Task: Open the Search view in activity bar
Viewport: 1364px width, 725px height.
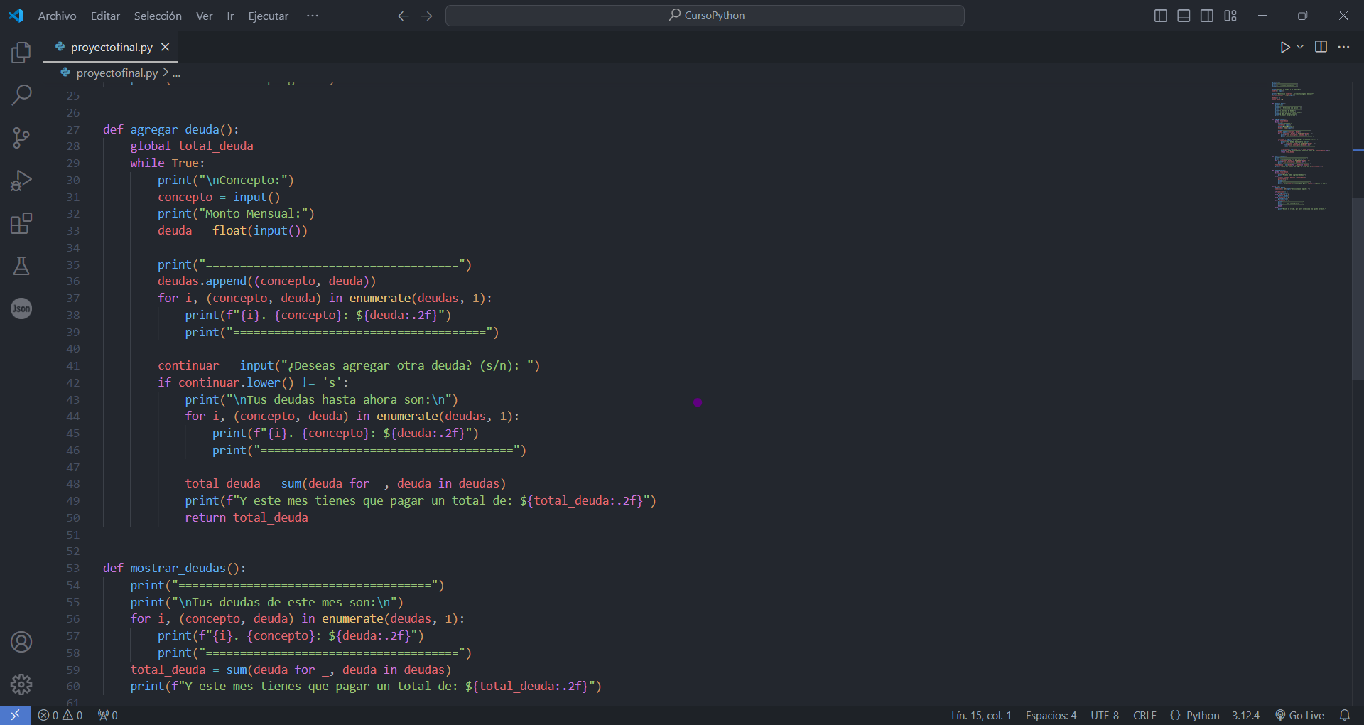Action: [x=21, y=95]
